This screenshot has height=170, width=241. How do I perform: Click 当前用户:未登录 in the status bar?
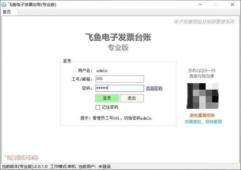point(94,166)
